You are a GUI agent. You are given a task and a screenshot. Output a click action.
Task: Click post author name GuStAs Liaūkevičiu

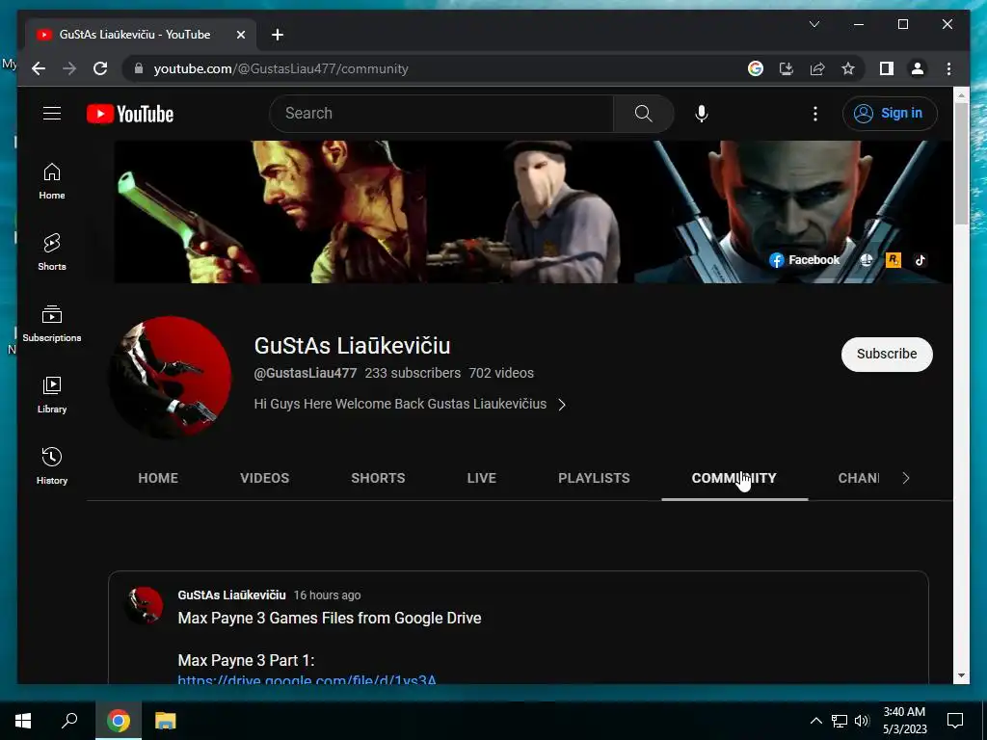click(231, 595)
